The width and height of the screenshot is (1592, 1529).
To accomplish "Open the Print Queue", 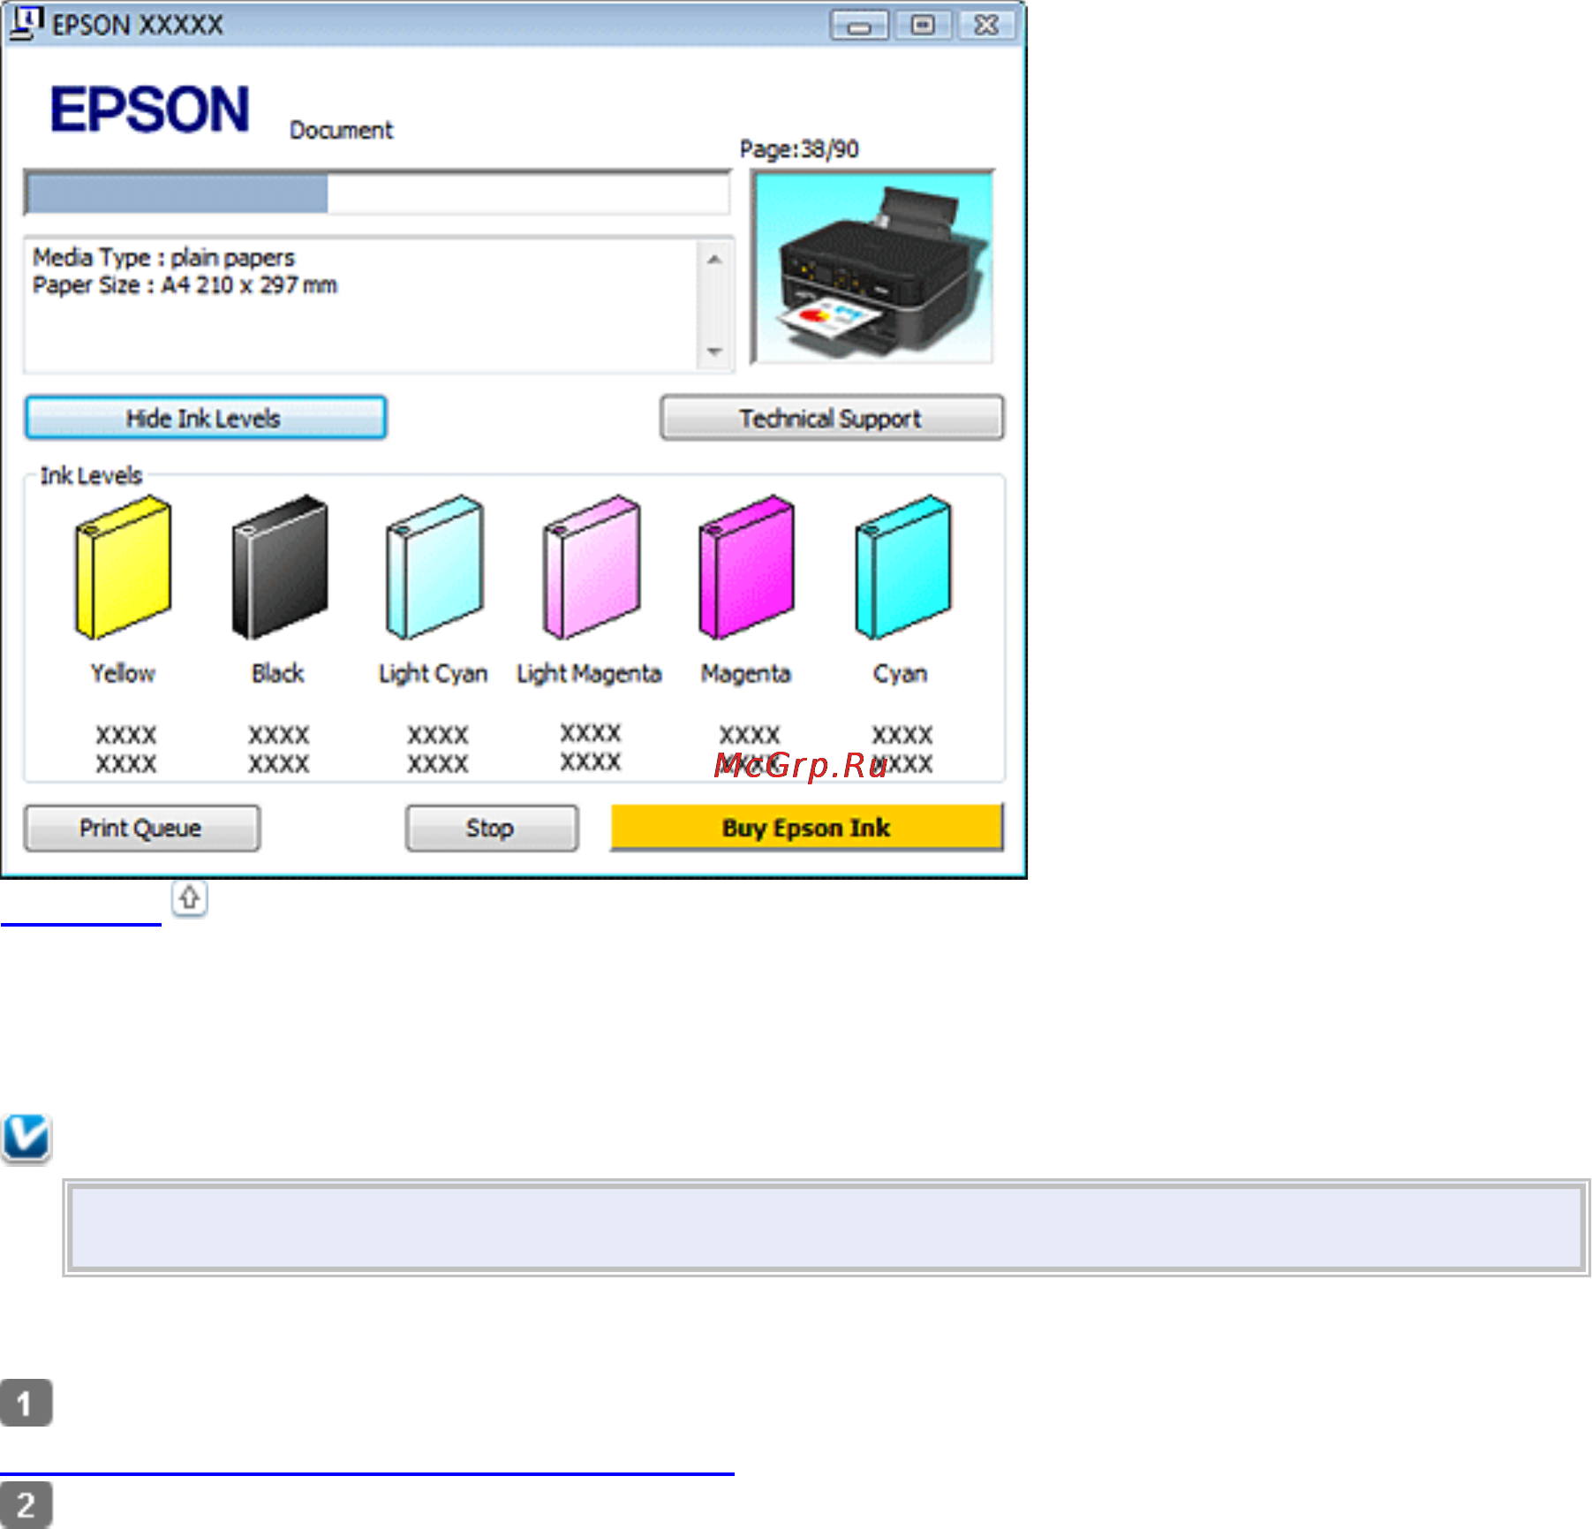I will [142, 829].
